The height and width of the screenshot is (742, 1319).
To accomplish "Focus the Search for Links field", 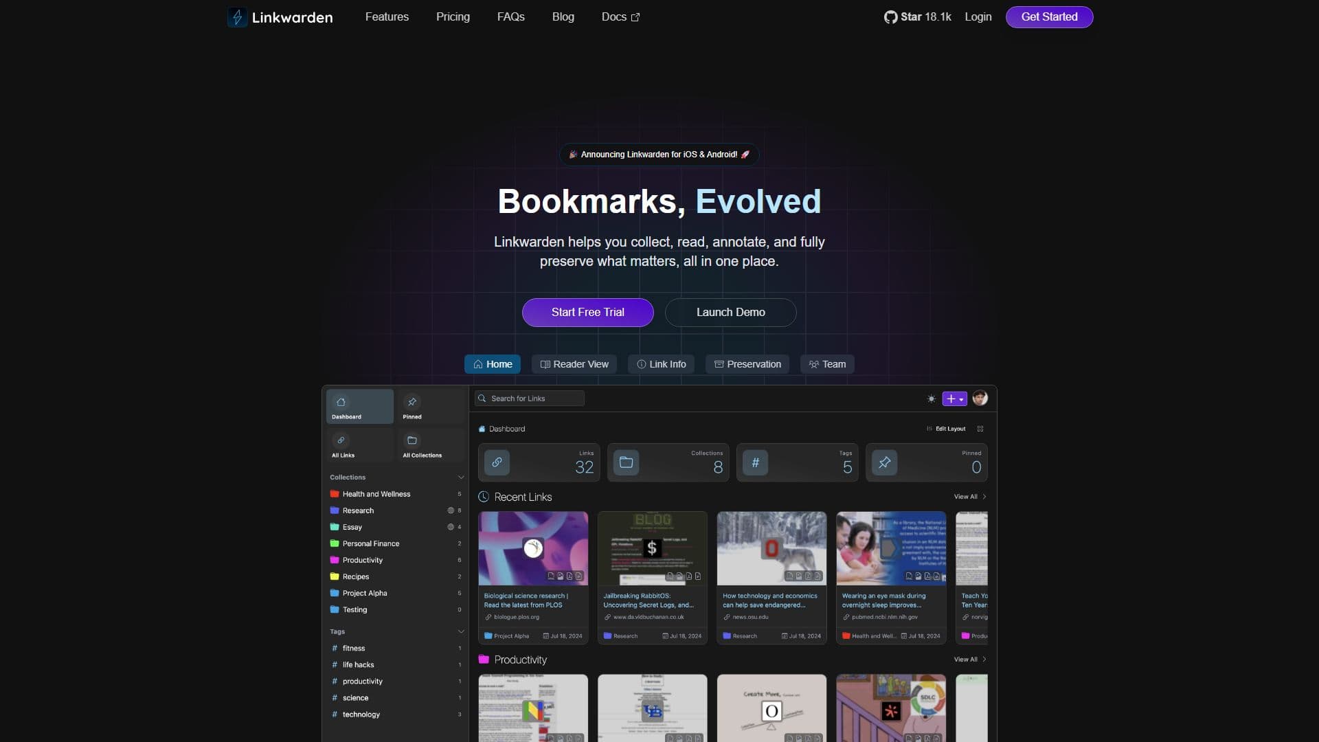I will point(530,398).
